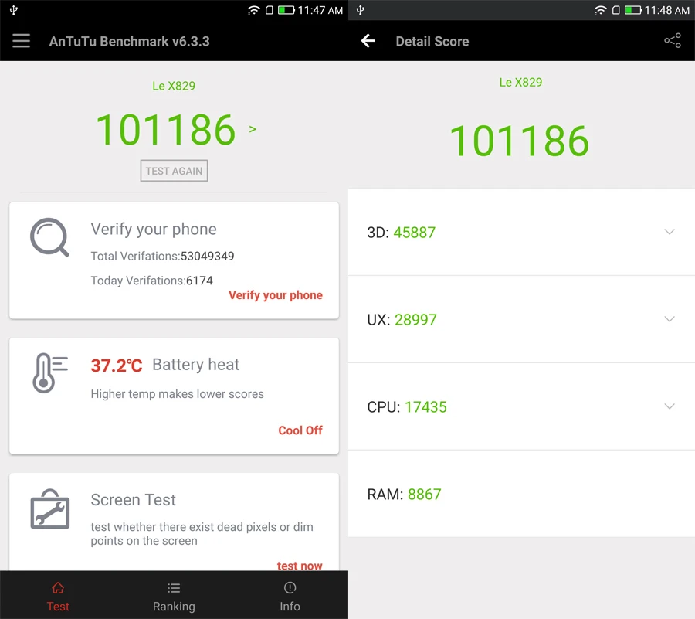Tap the share icon on Detail Score
This screenshot has height=619, width=695.
pyautogui.click(x=673, y=40)
